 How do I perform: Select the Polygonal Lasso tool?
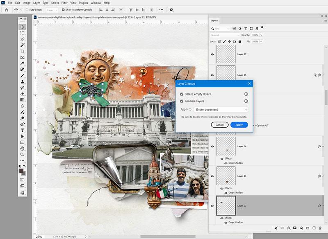tap(22, 39)
